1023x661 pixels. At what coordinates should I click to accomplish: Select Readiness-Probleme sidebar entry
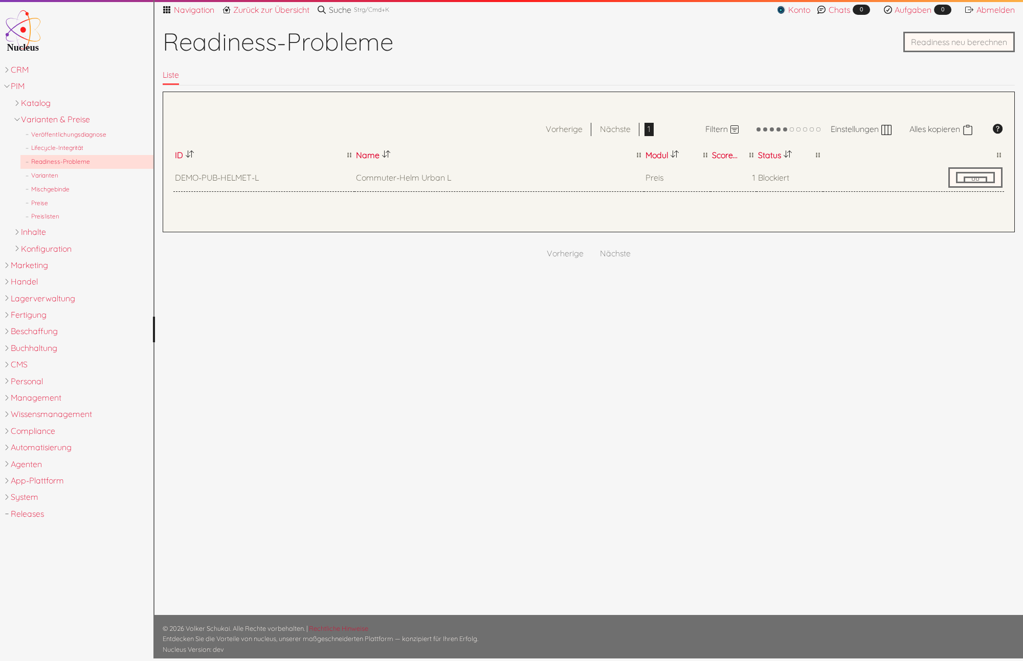pyautogui.click(x=86, y=162)
